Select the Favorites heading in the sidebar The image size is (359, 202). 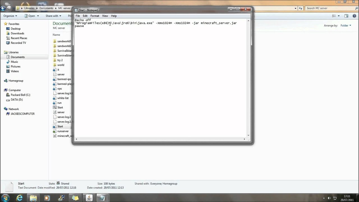[x=14, y=24]
